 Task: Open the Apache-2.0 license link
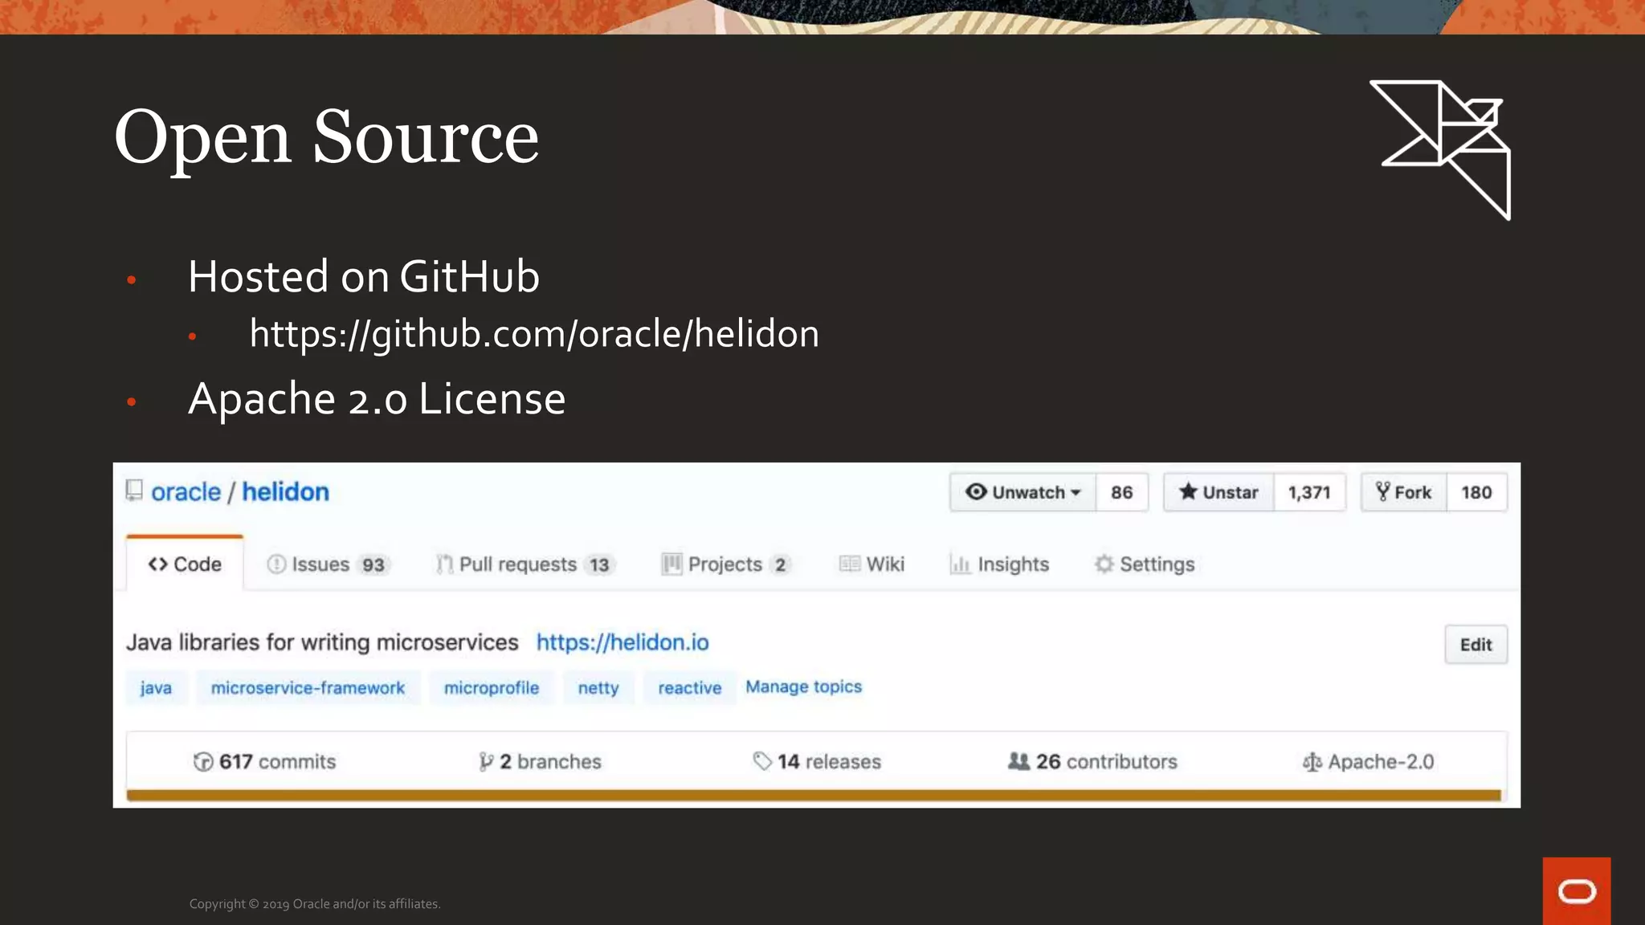click(x=1368, y=761)
